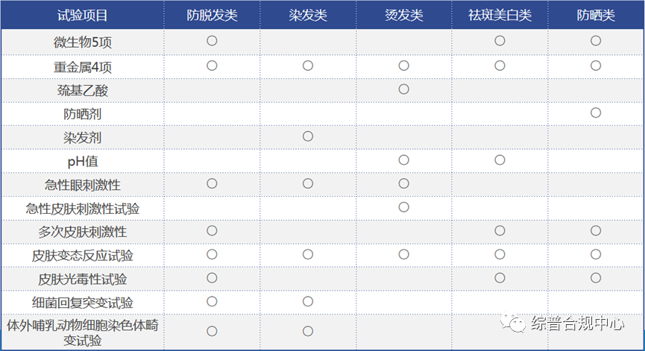Open the 祛斑美白类 column header
This screenshot has height=351, width=645.
click(x=500, y=15)
